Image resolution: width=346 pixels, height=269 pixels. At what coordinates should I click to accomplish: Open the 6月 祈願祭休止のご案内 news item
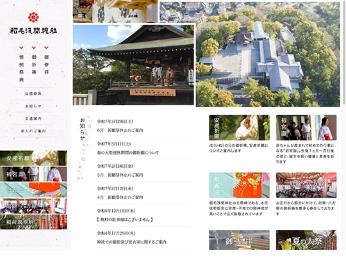(x=120, y=130)
